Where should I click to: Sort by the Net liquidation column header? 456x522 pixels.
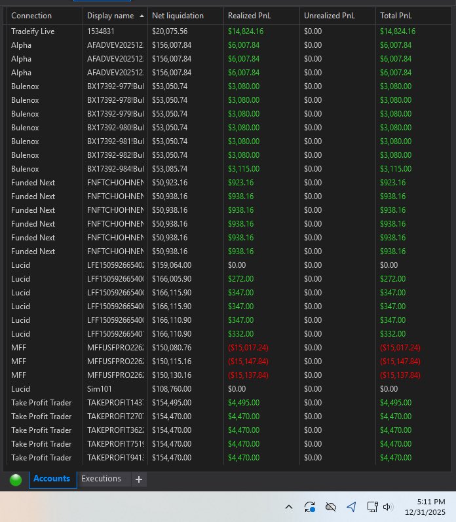(x=178, y=16)
